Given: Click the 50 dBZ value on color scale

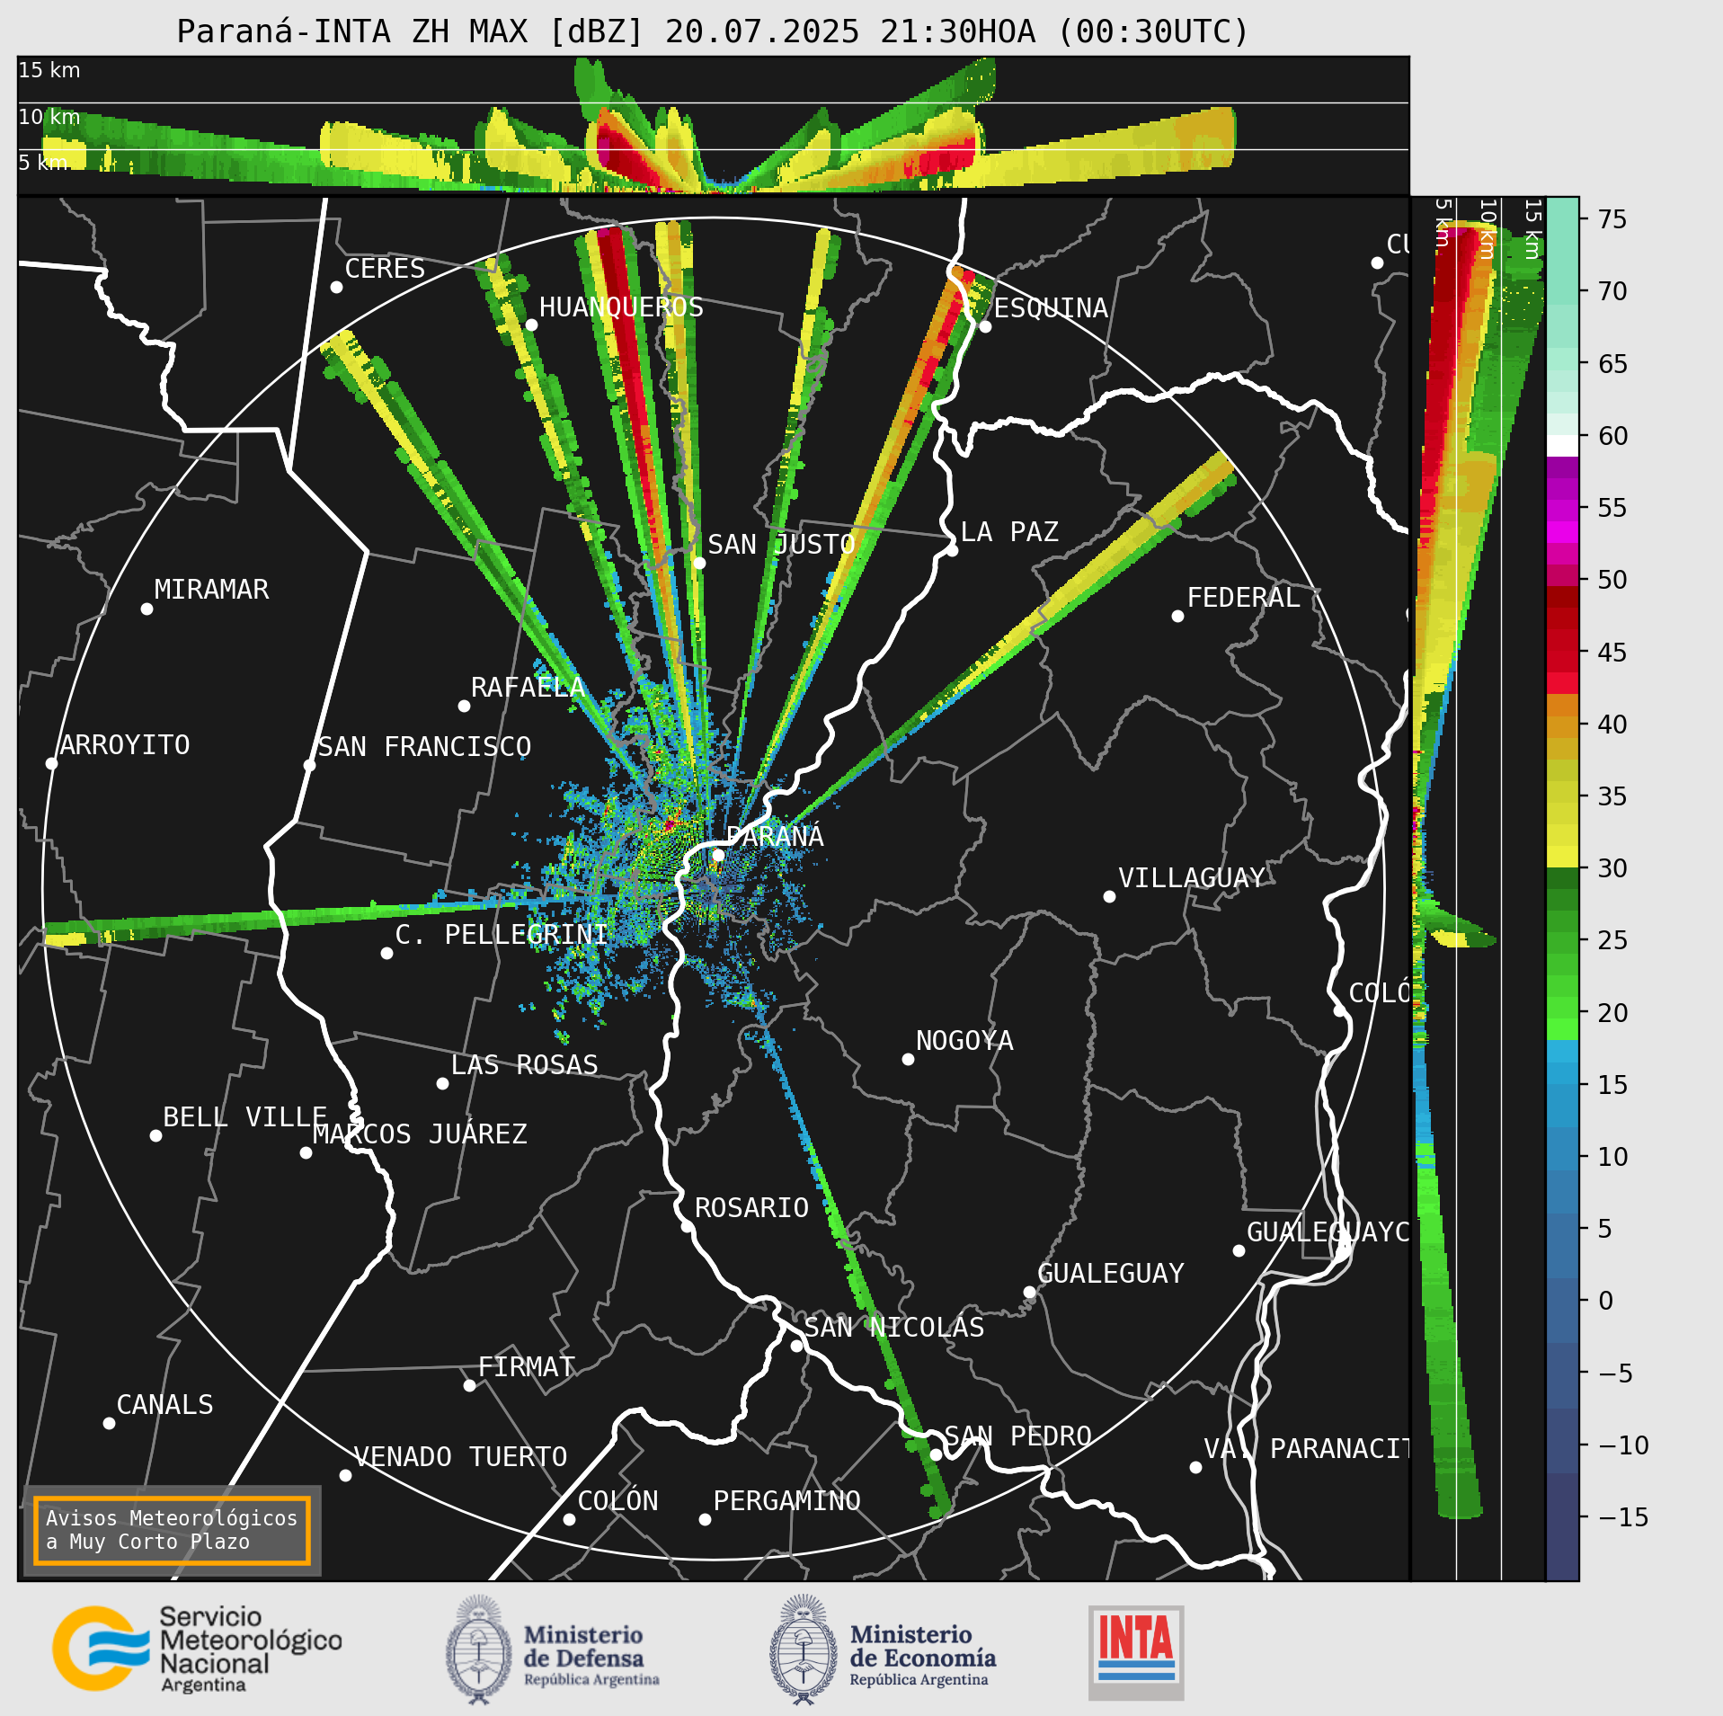Looking at the screenshot, I should [x=1612, y=580].
